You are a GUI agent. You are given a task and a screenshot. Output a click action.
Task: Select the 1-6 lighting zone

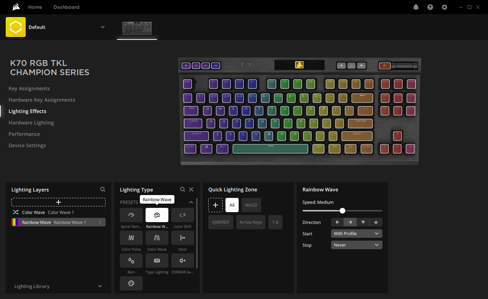[275, 222]
